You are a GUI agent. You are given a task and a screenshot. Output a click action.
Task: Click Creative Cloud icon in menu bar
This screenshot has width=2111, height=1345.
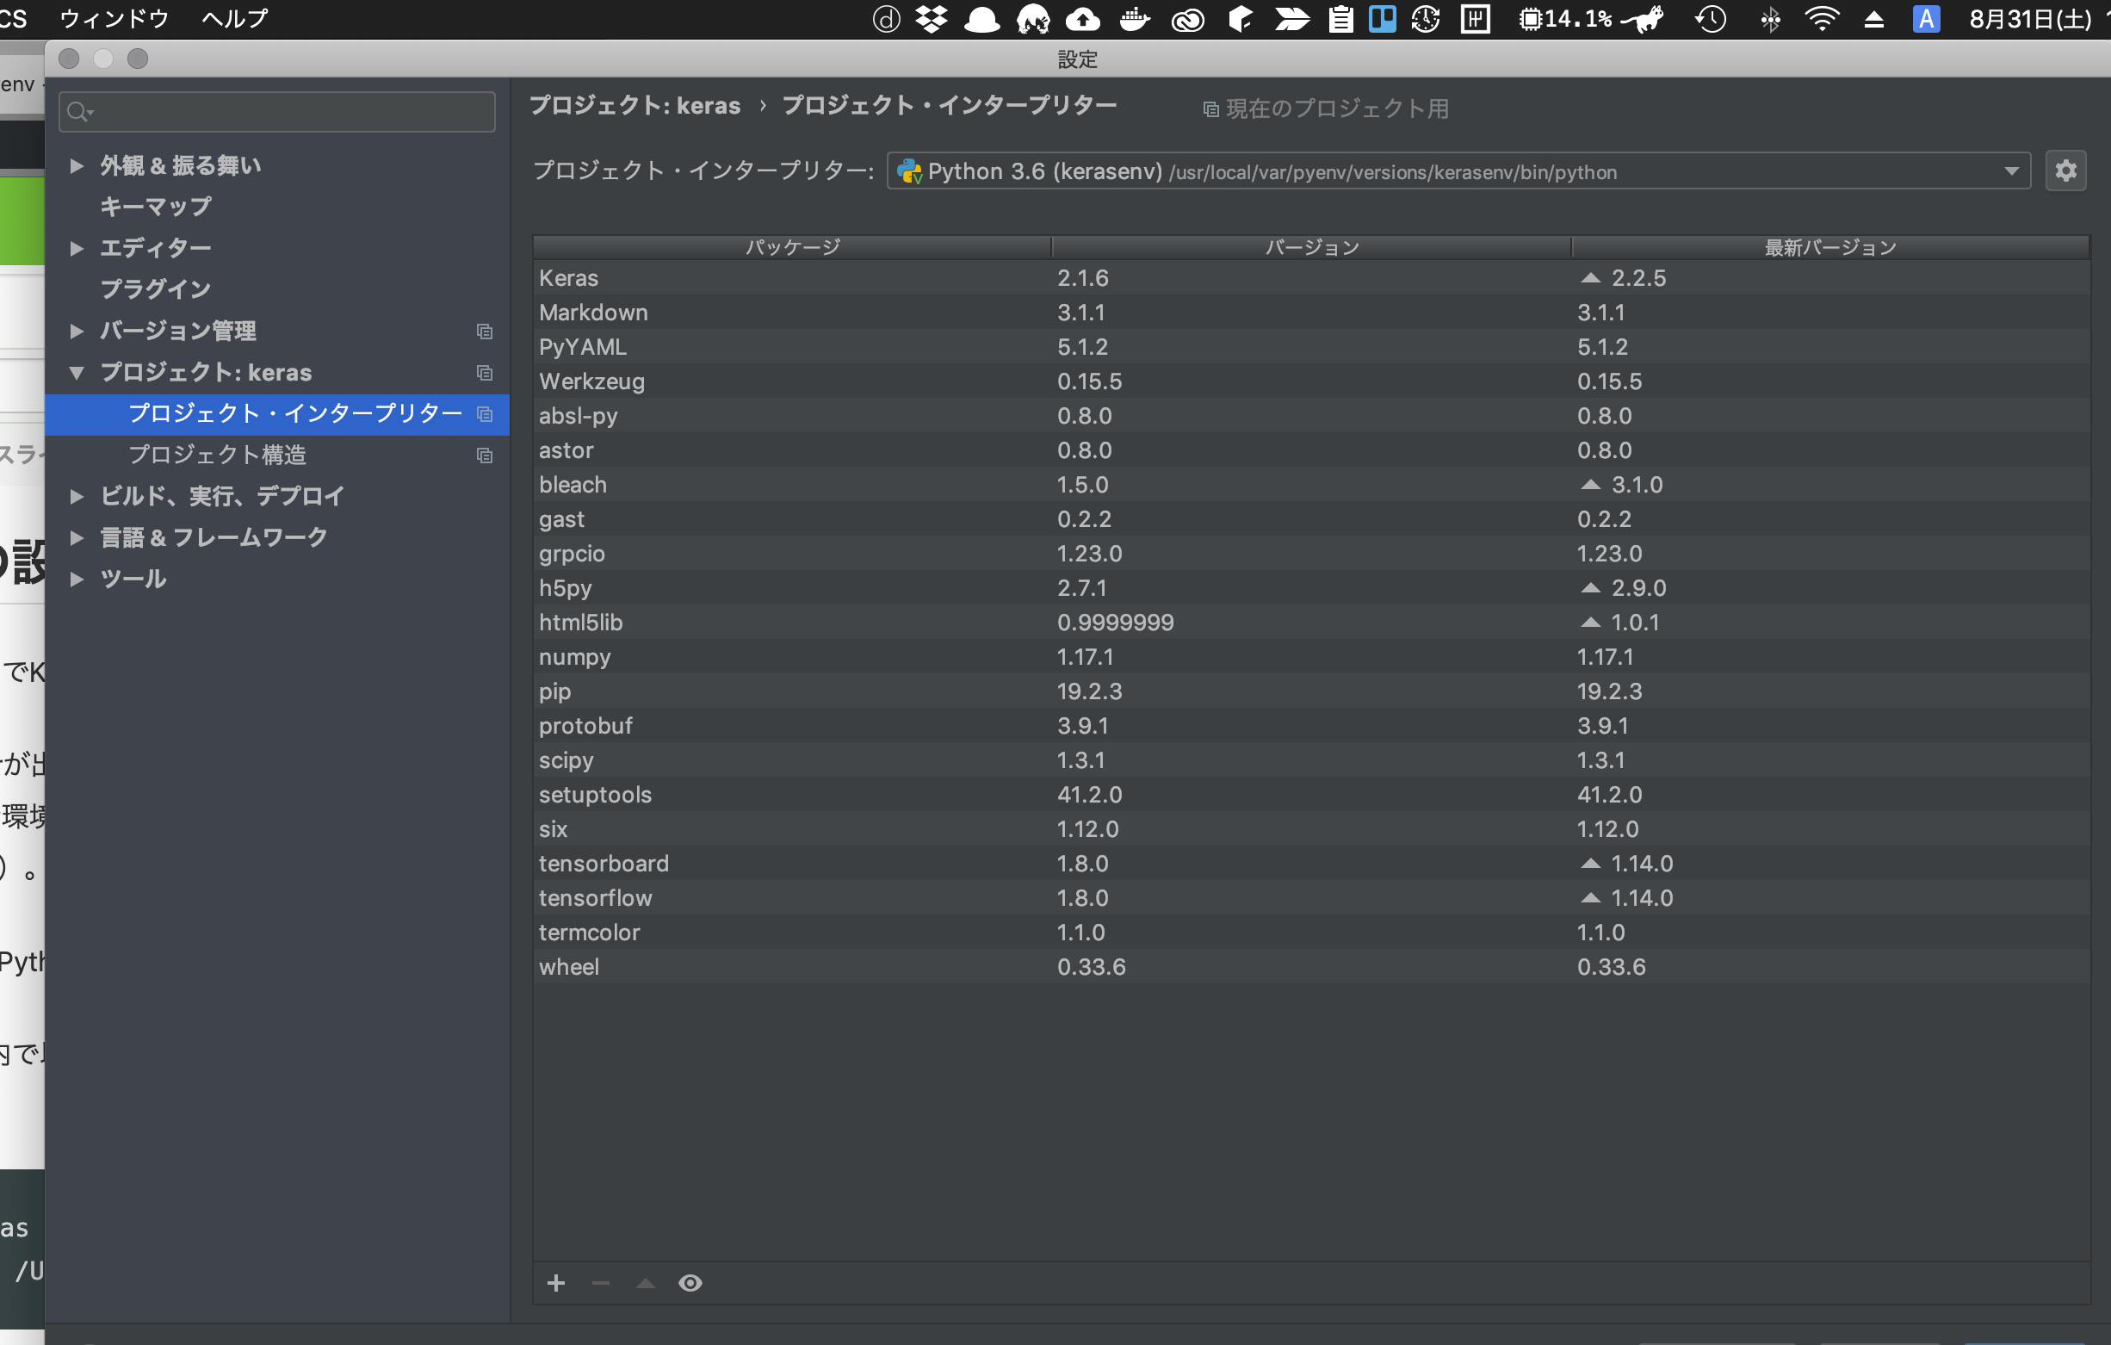[1188, 18]
